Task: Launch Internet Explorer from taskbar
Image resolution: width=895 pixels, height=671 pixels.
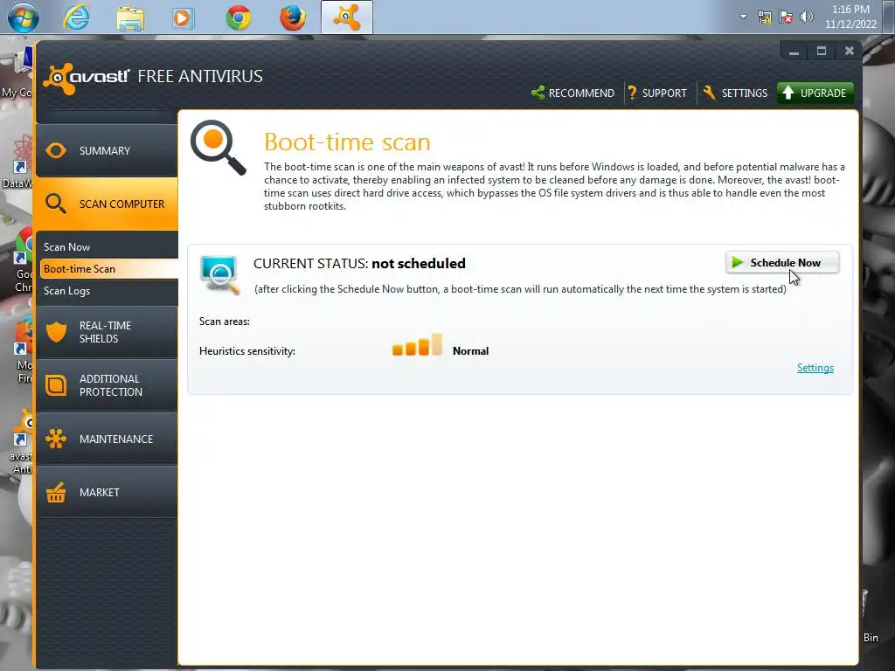Action: [76, 17]
